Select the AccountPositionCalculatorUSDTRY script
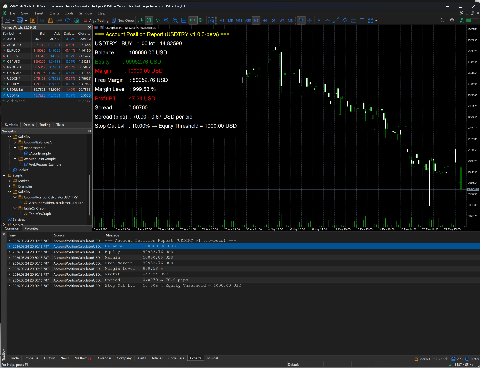 click(x=56, y=203)
